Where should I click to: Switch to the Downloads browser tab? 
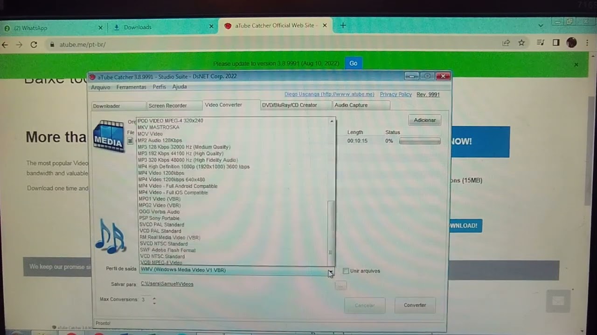(x=163, y=27)
